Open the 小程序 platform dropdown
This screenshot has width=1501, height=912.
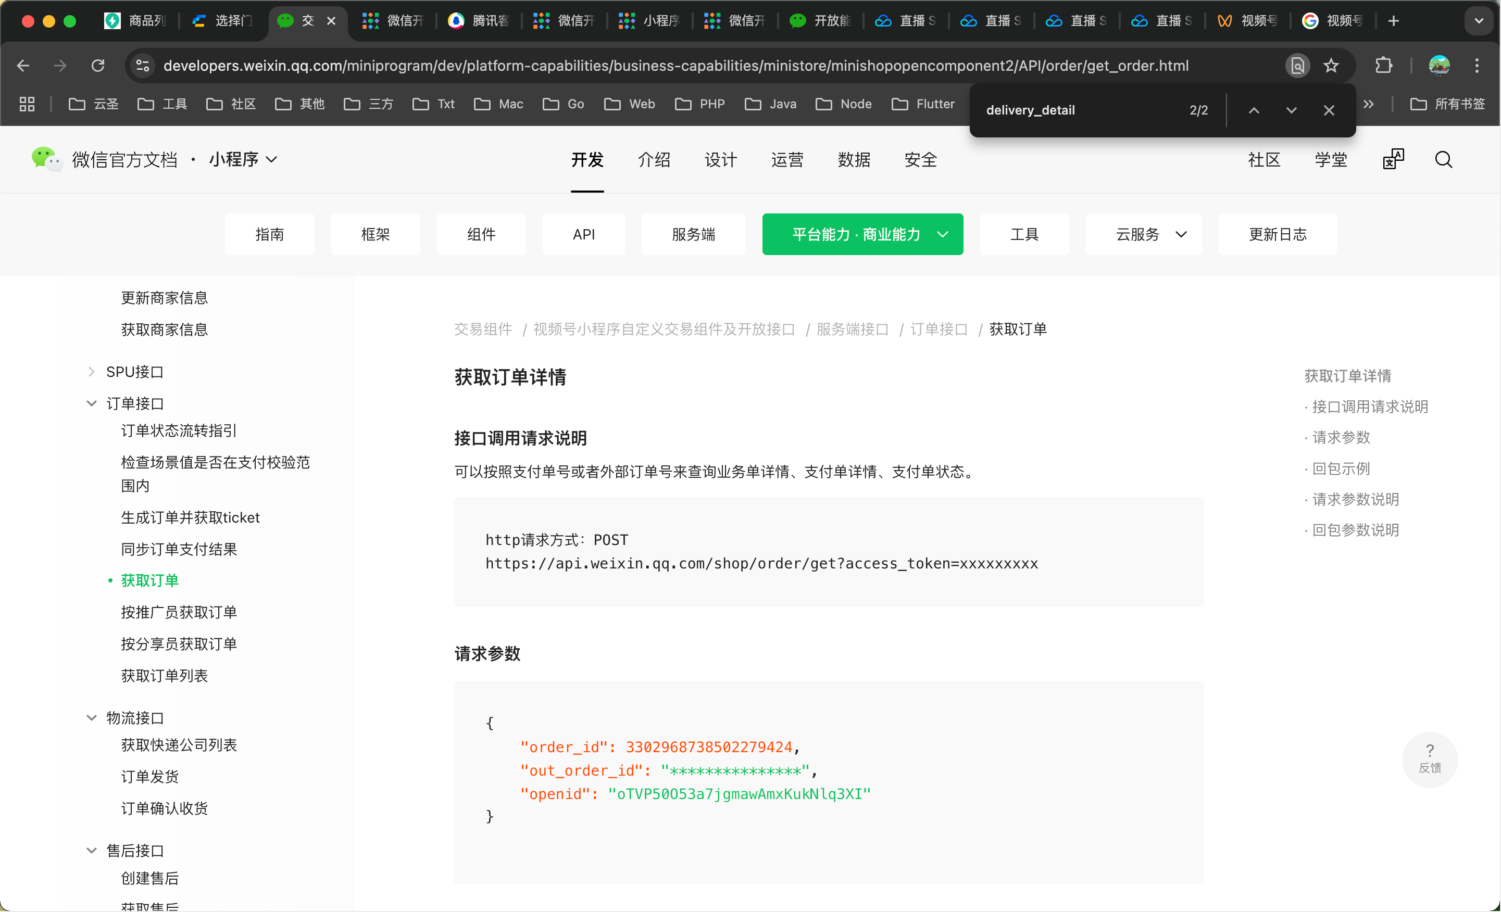point(243,159)
